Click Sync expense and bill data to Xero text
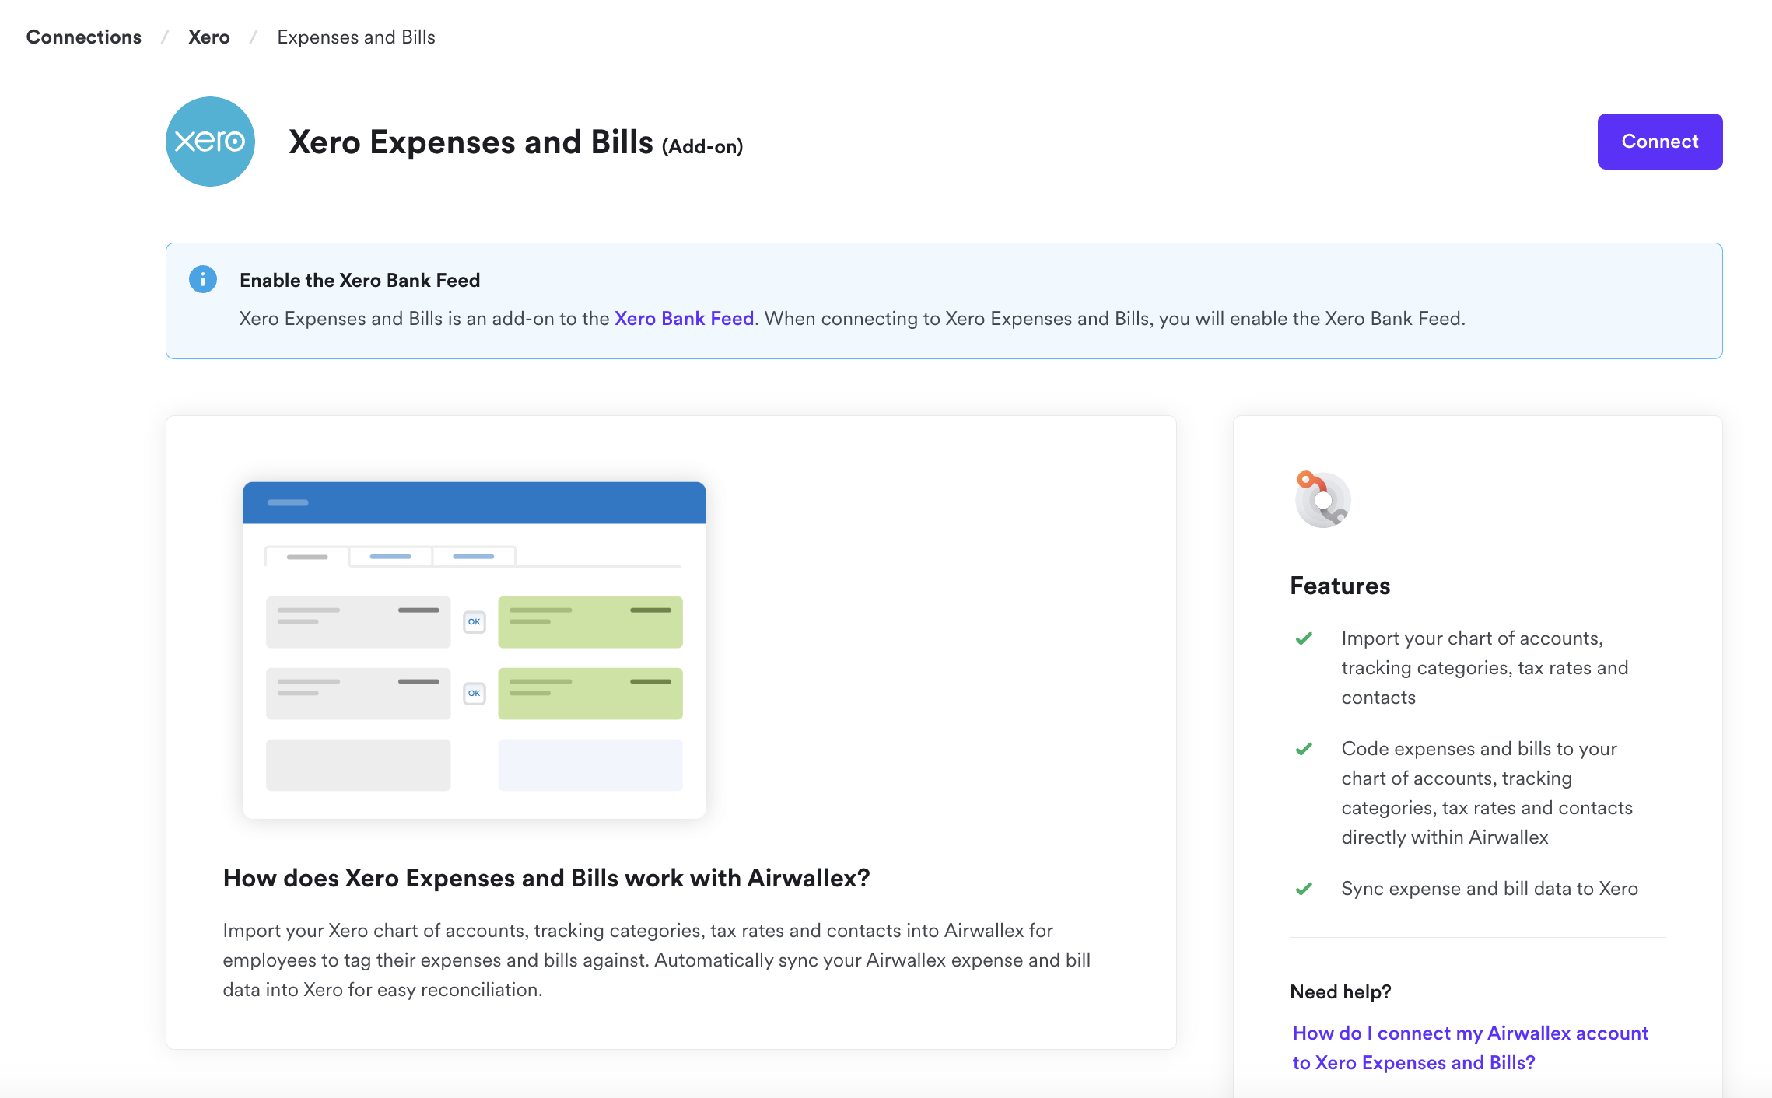 [x=1490, y=889]
